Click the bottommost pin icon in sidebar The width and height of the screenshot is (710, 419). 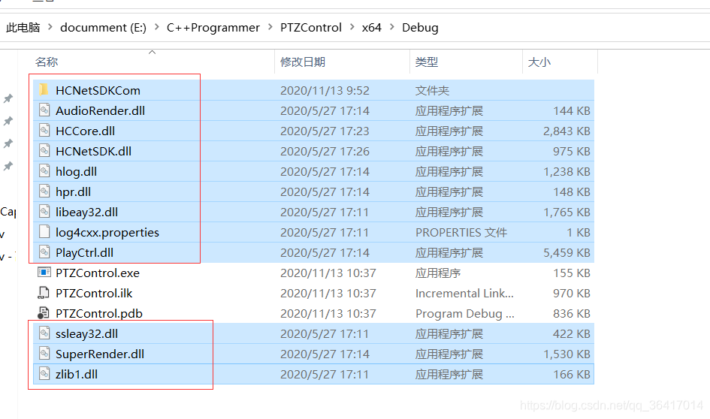8,166
